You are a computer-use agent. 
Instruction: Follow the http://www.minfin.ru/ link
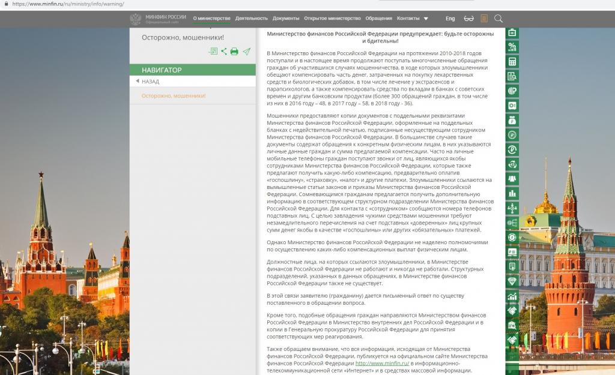[382, 363]
